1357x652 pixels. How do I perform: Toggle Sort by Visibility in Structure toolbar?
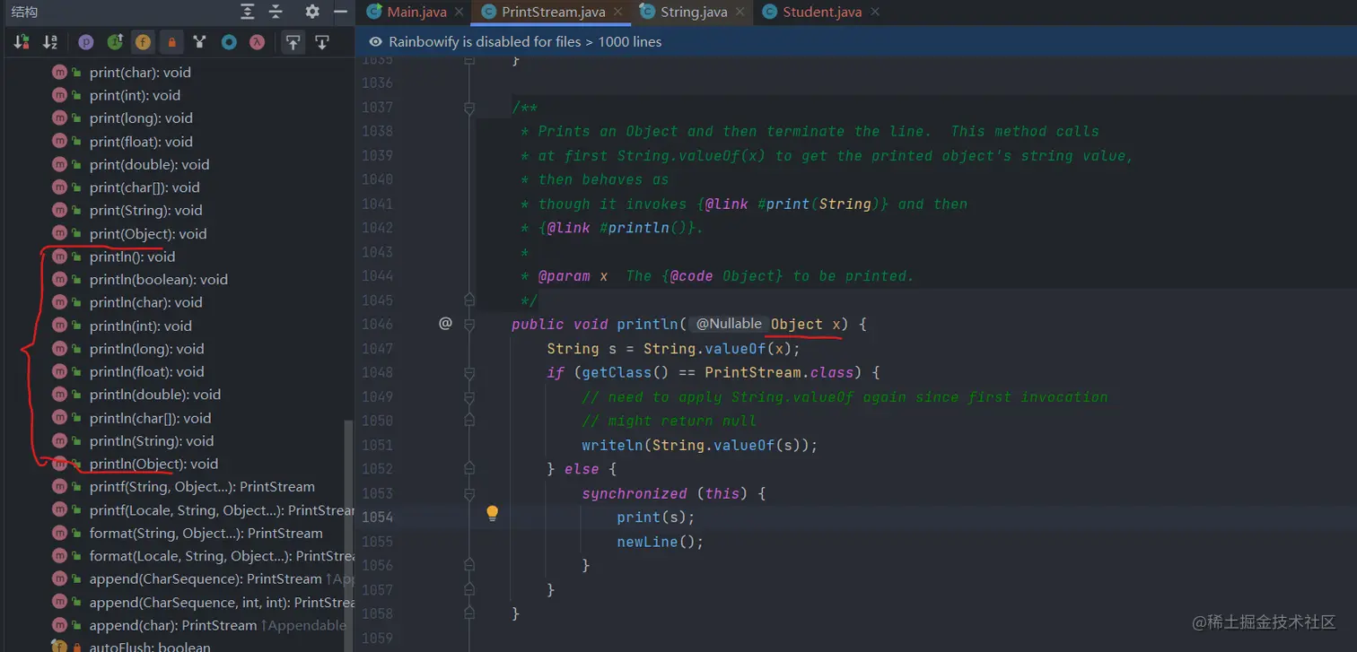[x=22, y=42]
